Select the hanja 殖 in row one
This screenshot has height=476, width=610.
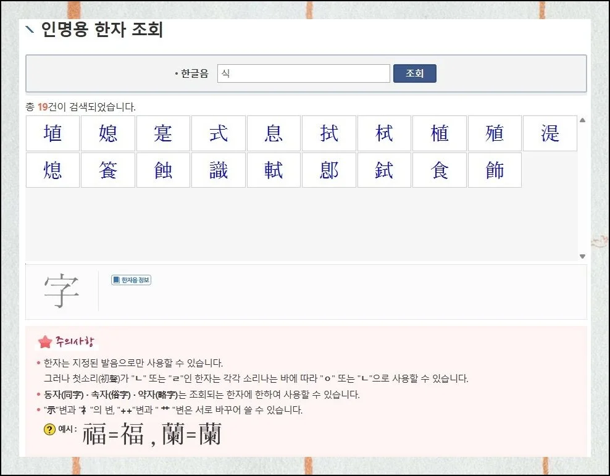(x=495, y=133)
